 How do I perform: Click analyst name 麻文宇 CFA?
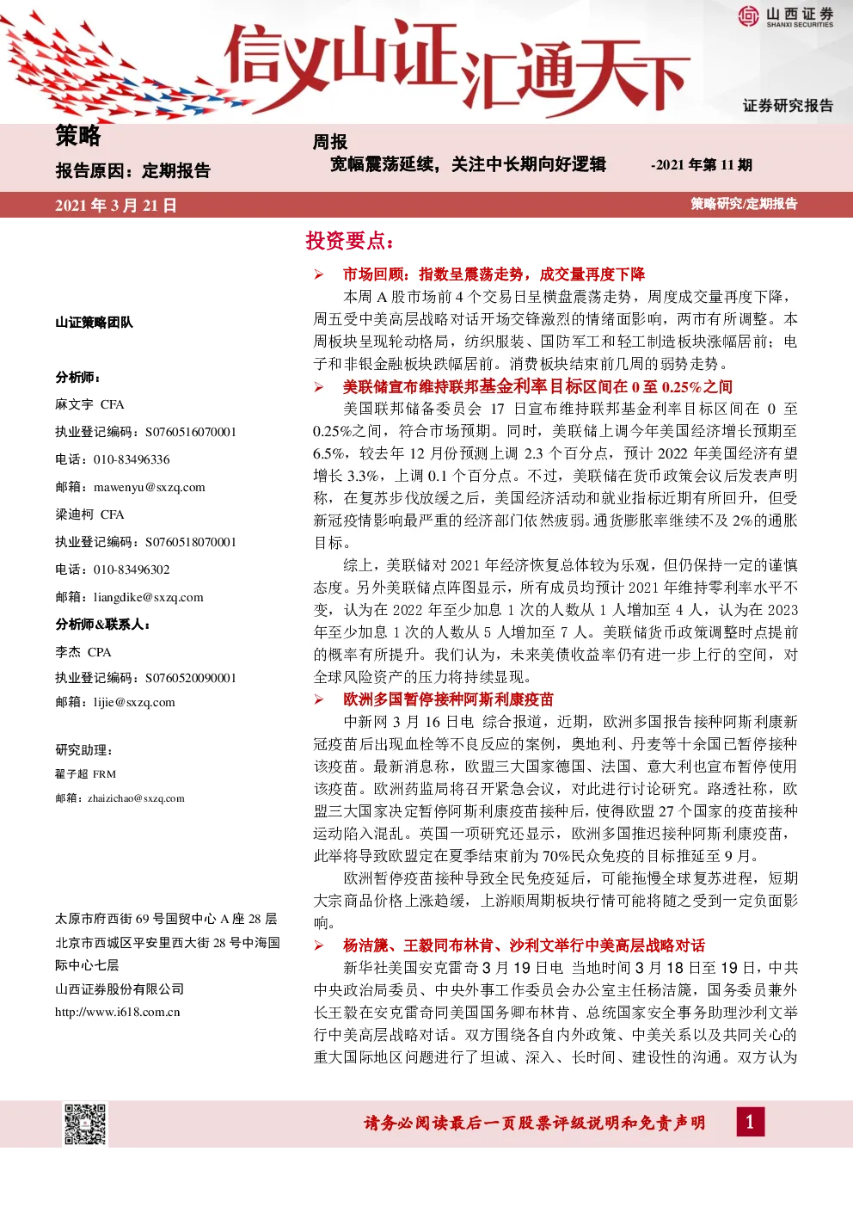[89, 404]
